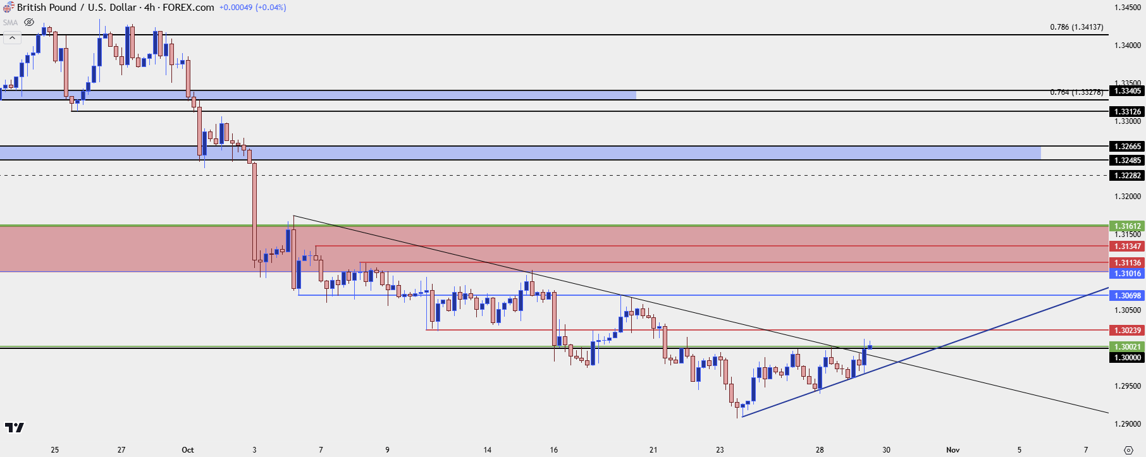
Task: Select the SMA indicator label
Action: [x=10, y=22]
